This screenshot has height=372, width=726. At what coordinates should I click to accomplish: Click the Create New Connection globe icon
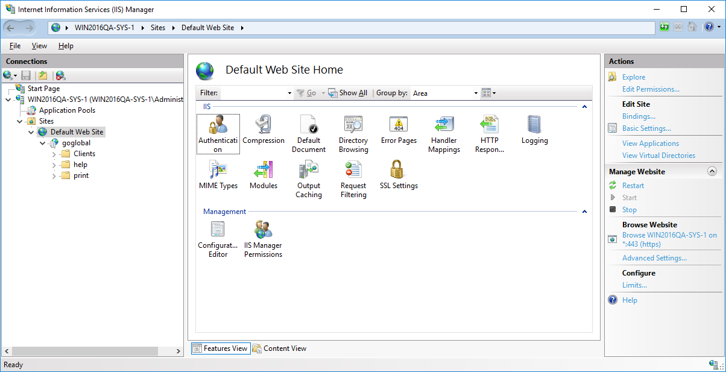point(10,75)
